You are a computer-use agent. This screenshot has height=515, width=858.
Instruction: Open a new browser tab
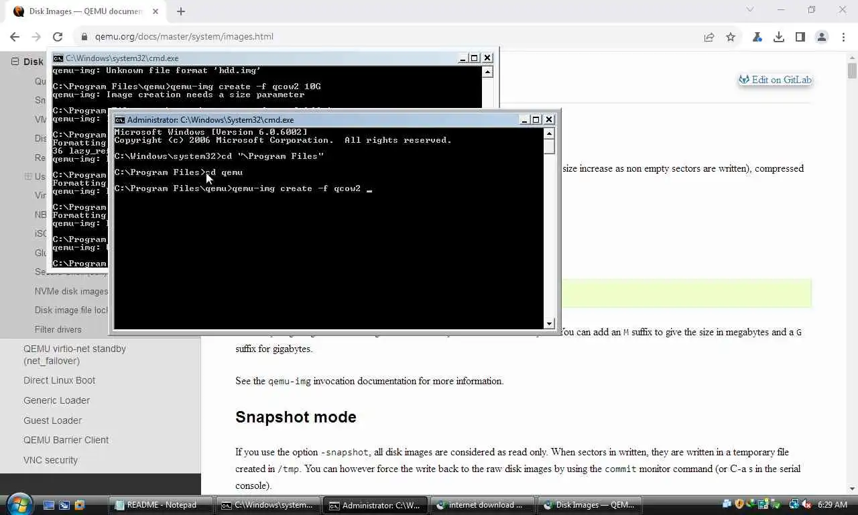pyautogui.click(x=181, y=11)
